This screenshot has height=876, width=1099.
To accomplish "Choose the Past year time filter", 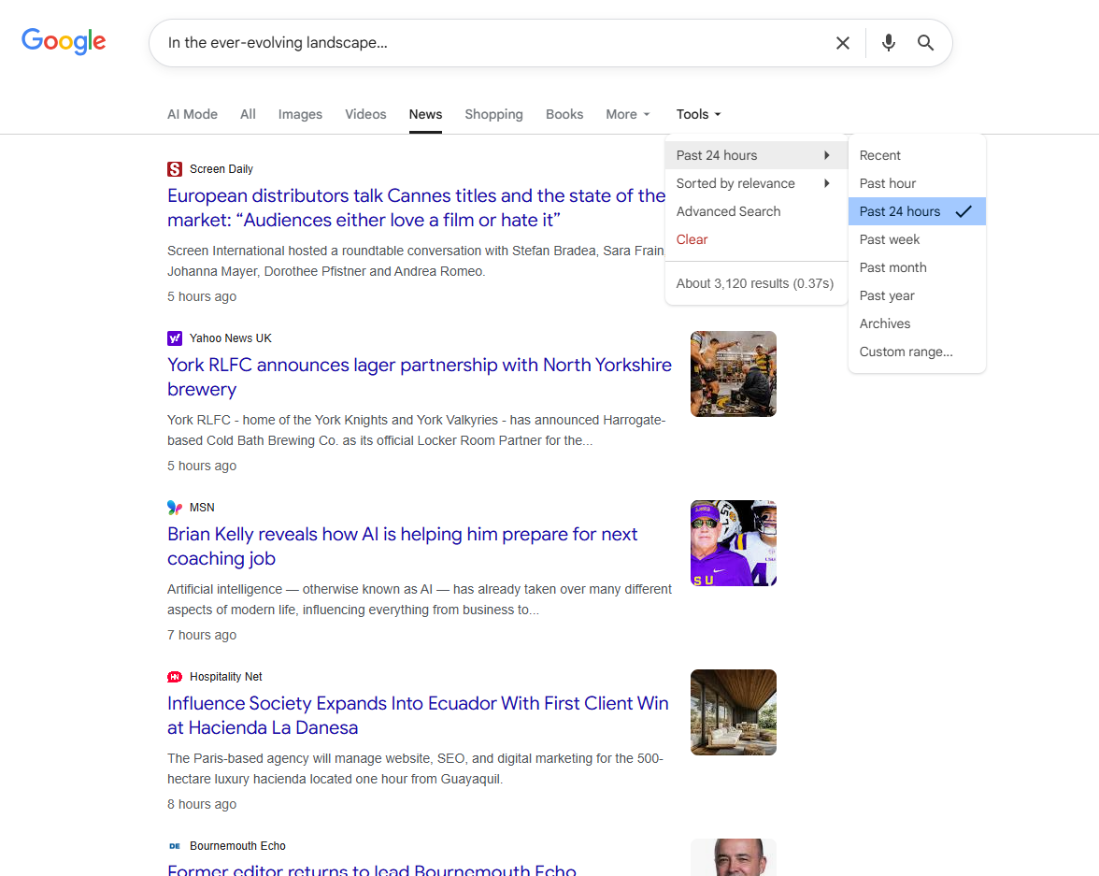I will [x=917, y=295].
